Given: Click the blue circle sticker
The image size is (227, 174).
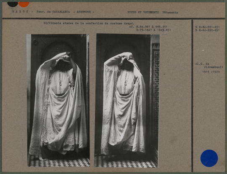Looking at the screenshot, I should [209, 158].
